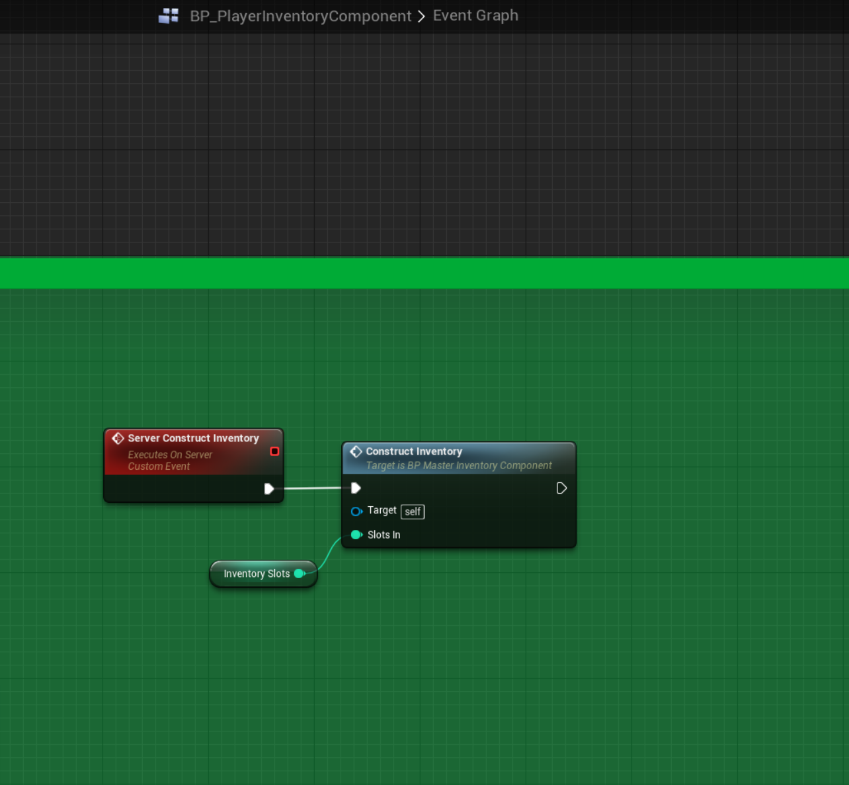This screenshot has width=849, height=785.
Task: Select the Server Construct Inventory node title
Action: pyautogui.click(x=193, y=438)
